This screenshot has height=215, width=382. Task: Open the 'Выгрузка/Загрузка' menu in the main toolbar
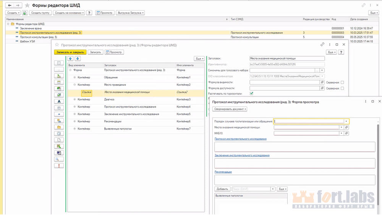click(130, 13)
